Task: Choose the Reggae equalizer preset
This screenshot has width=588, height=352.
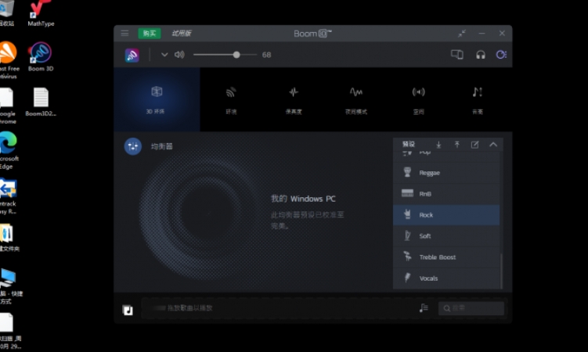Action: (446, 173)
